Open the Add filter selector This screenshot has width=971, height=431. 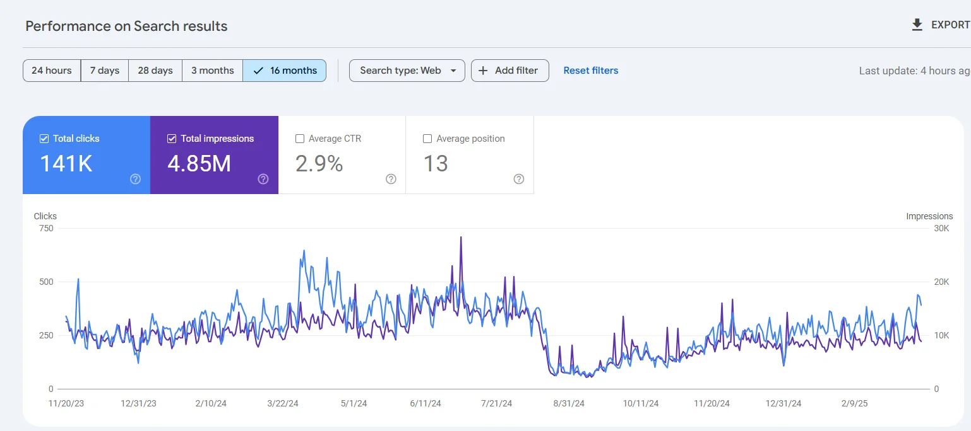tap(509, 71)
